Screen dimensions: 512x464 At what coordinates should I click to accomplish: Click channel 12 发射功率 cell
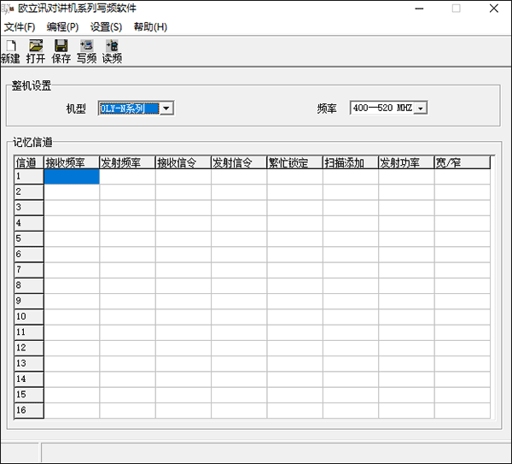[x=406, y=349]
